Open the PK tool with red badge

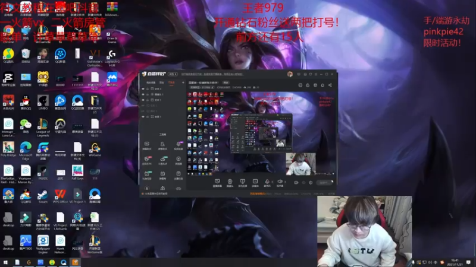point(147,160)
